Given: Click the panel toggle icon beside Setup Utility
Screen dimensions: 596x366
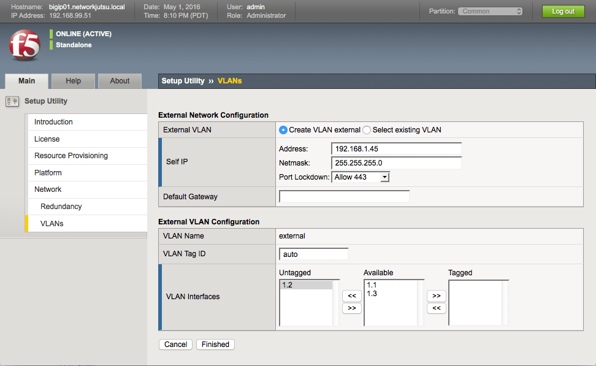Looking at the screenshot, I should pyautogui.click(x=12, y=101).
